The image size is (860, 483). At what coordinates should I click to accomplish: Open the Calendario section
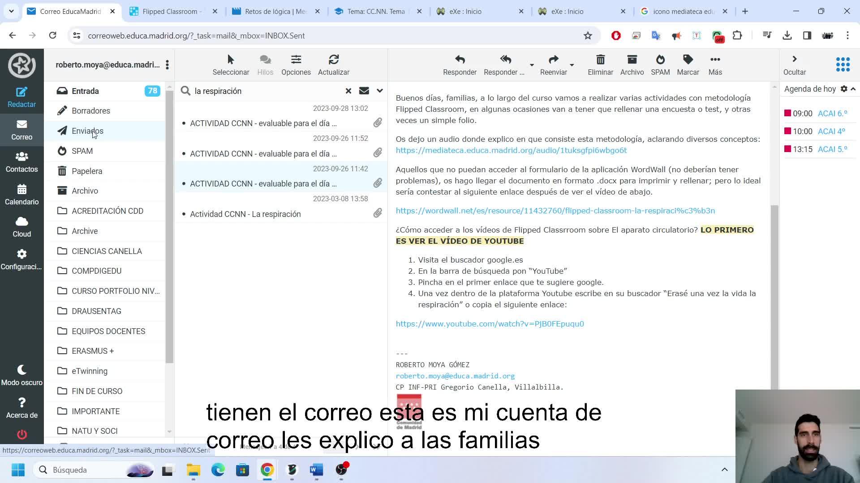[21, 195]
